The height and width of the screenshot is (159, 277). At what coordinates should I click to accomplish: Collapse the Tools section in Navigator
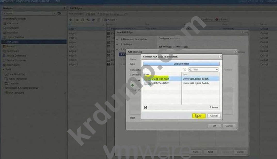tap(4, 70)
